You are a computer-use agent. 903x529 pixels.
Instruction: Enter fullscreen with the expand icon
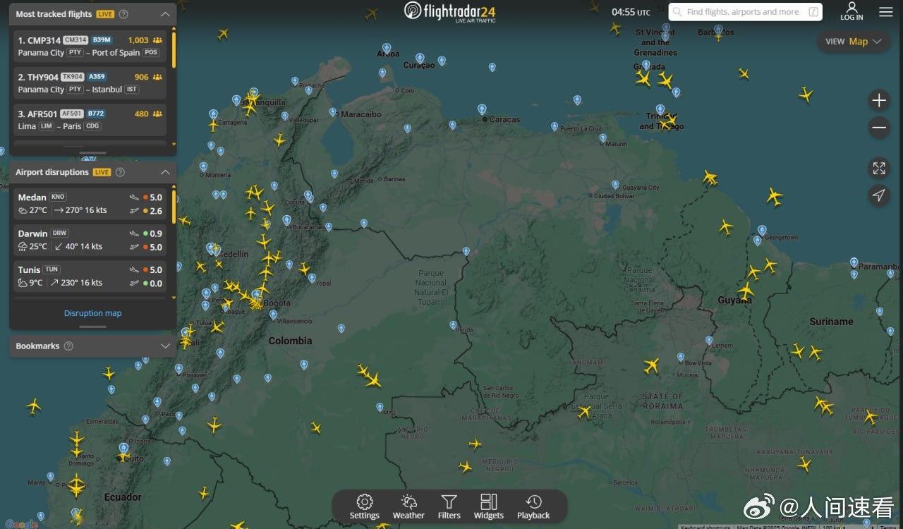879,169
